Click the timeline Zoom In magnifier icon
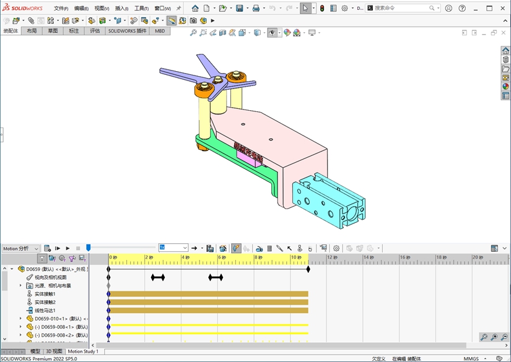This screenshot has height=362, width=511. [494, 337]
